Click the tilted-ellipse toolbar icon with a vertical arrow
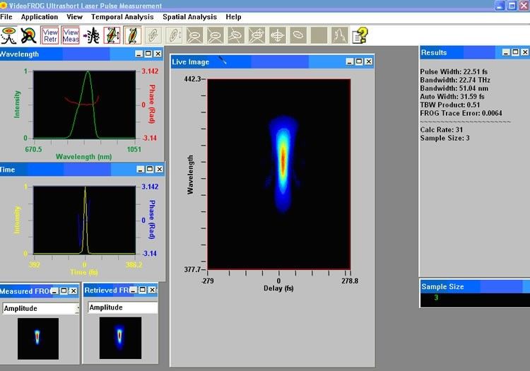Screen dimensions: 530x371 112,35
